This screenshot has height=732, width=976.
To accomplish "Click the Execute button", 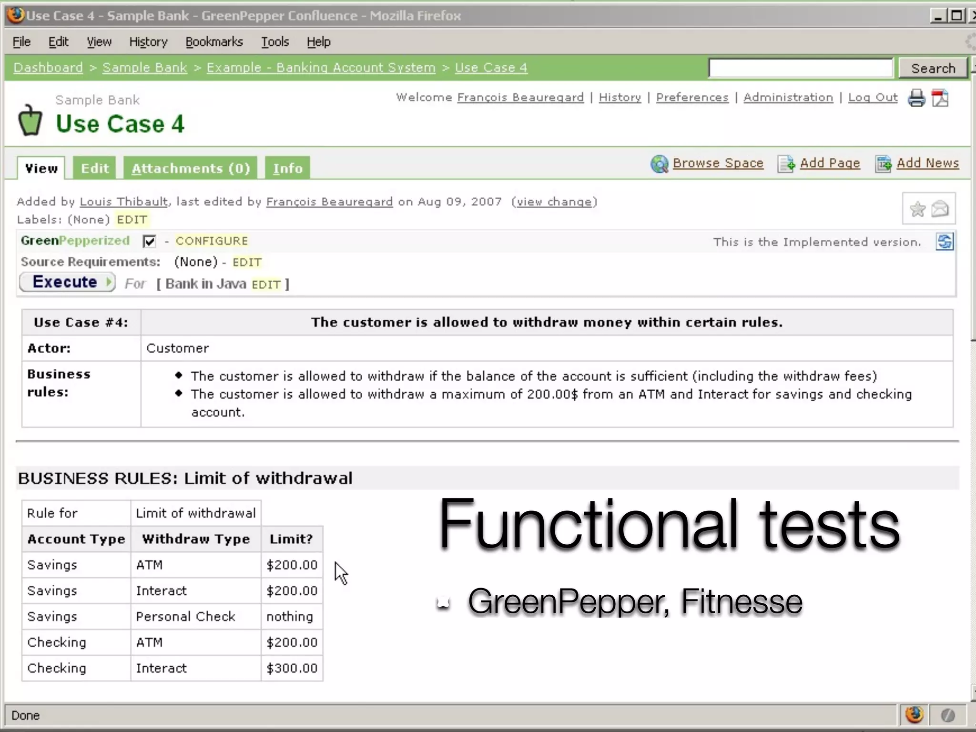I will [67, 282].
